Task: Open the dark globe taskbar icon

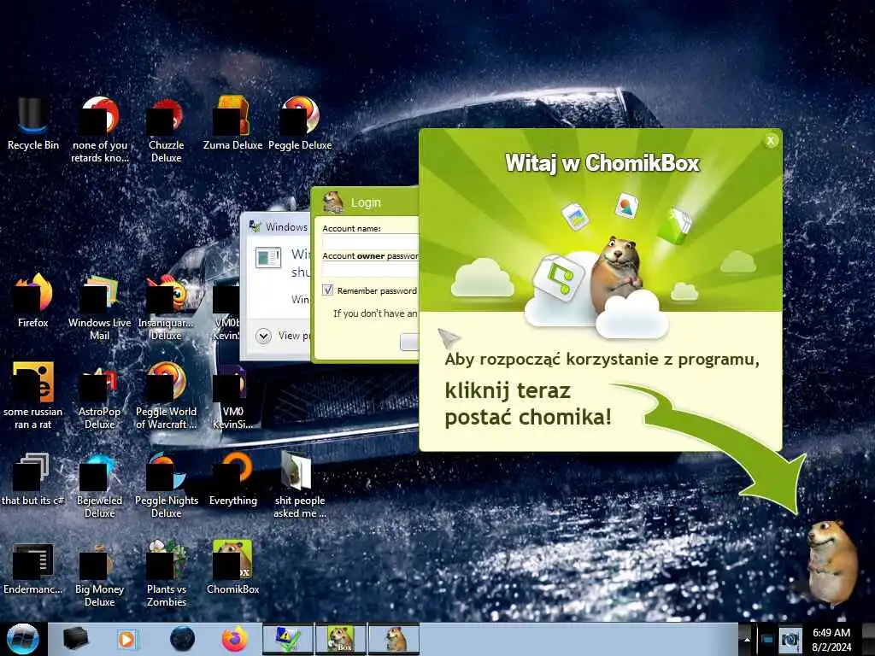Action: pyautogui.click(x=183, y=639)
